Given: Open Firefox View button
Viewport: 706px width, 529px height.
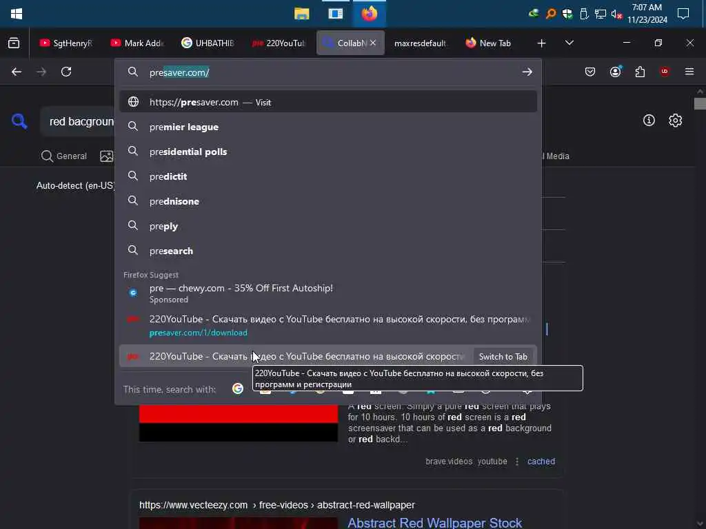Looking at the screenshot, I should click(14, 43).
